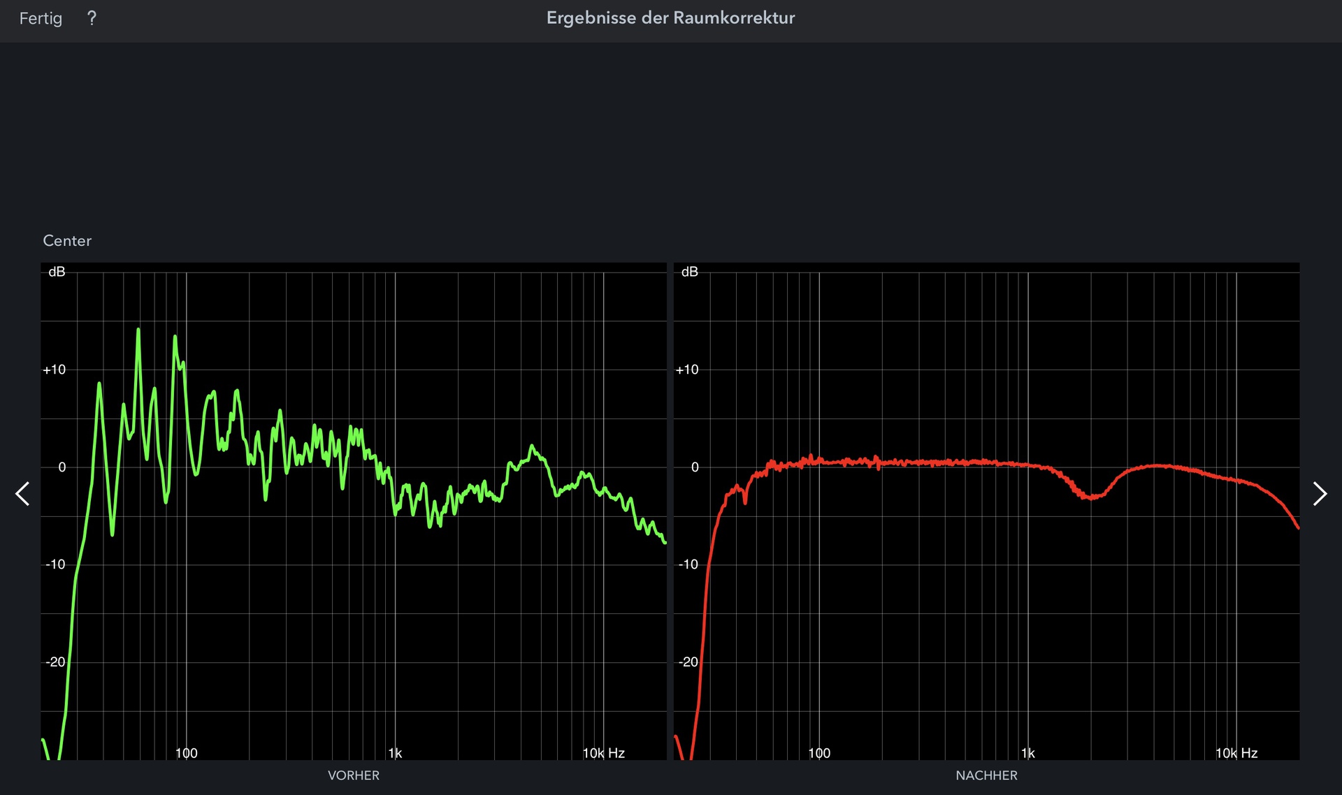Tap the Fertig button

pos(41,18)
